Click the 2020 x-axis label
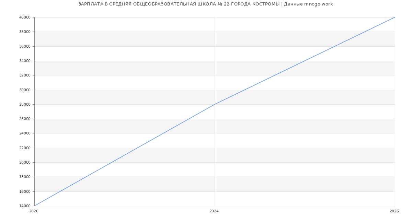412x223 pixels. pyautogui.click(x=34, y=211)
